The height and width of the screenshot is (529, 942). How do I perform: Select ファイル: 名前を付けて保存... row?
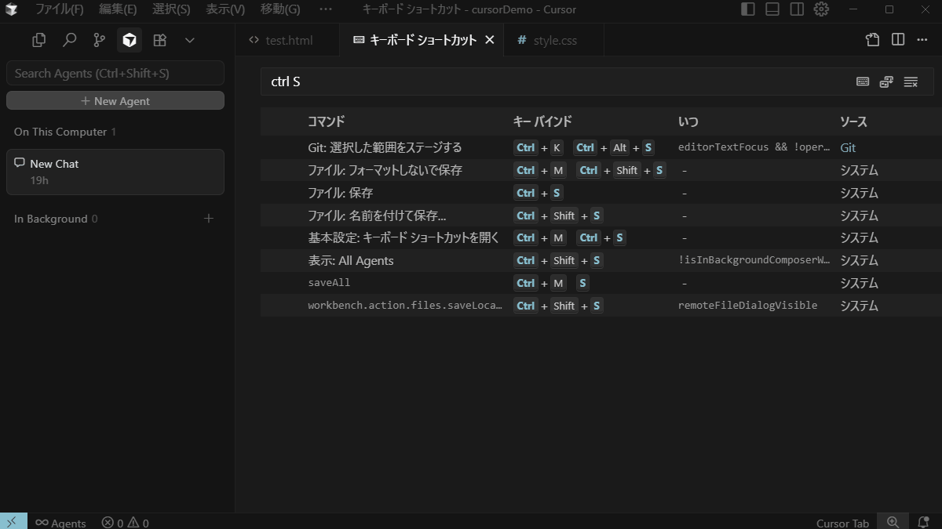click(x=601, y=216)
